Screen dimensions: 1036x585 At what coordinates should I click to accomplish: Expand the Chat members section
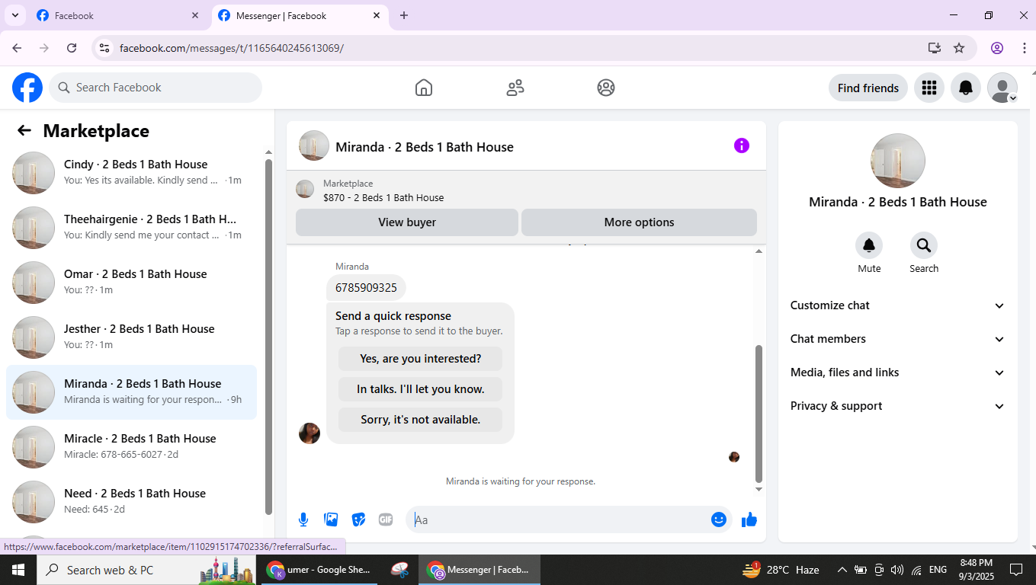click(x=898, y=339)
